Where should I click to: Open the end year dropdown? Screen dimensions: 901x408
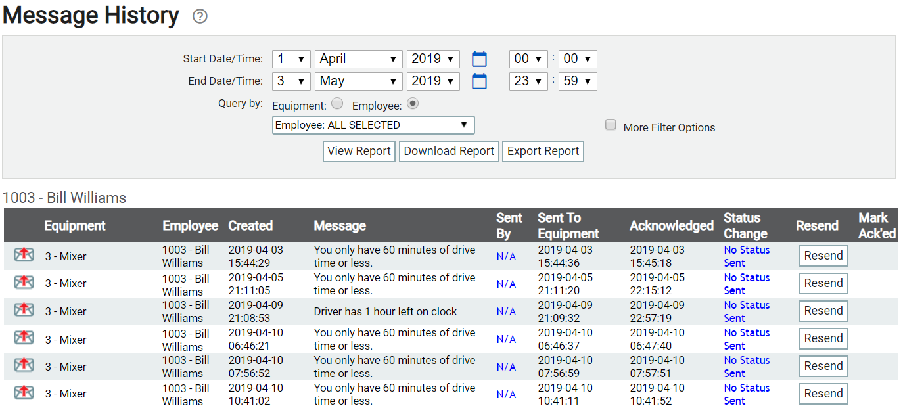click(433, 81)
